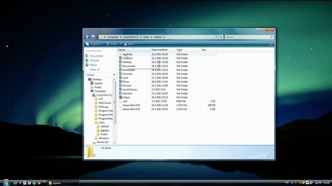
Task: Select the Contacts folder icon in file list
Action: point(120,58)
